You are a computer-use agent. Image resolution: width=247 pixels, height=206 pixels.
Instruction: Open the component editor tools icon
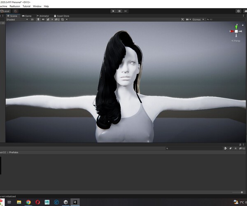tap(182, 19)
